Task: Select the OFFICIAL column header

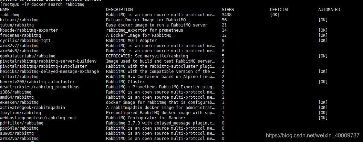Action: pos(279,10)
